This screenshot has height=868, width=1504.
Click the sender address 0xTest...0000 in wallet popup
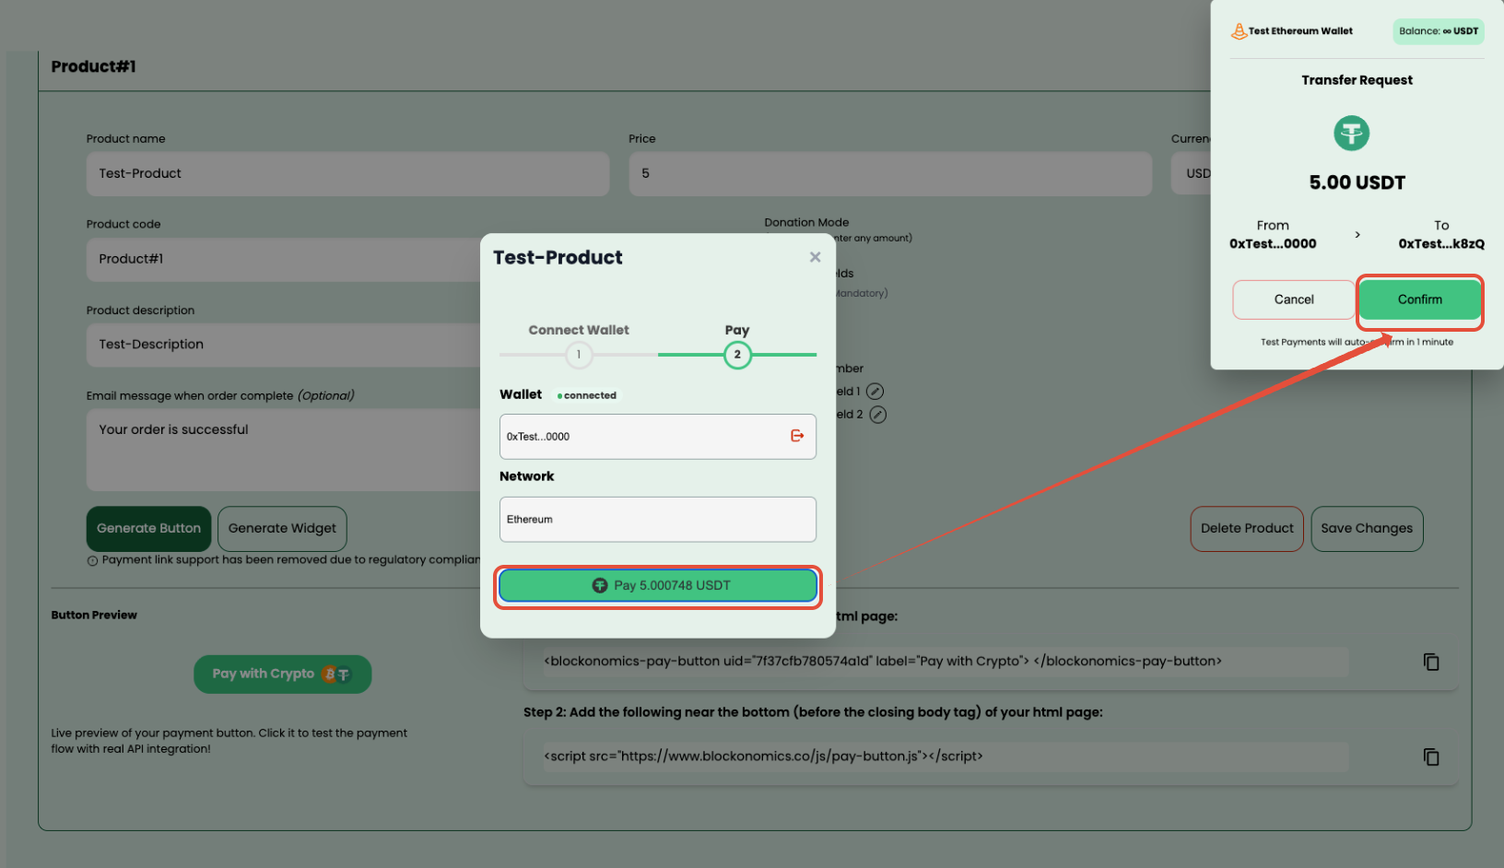tap(1273, 244)
